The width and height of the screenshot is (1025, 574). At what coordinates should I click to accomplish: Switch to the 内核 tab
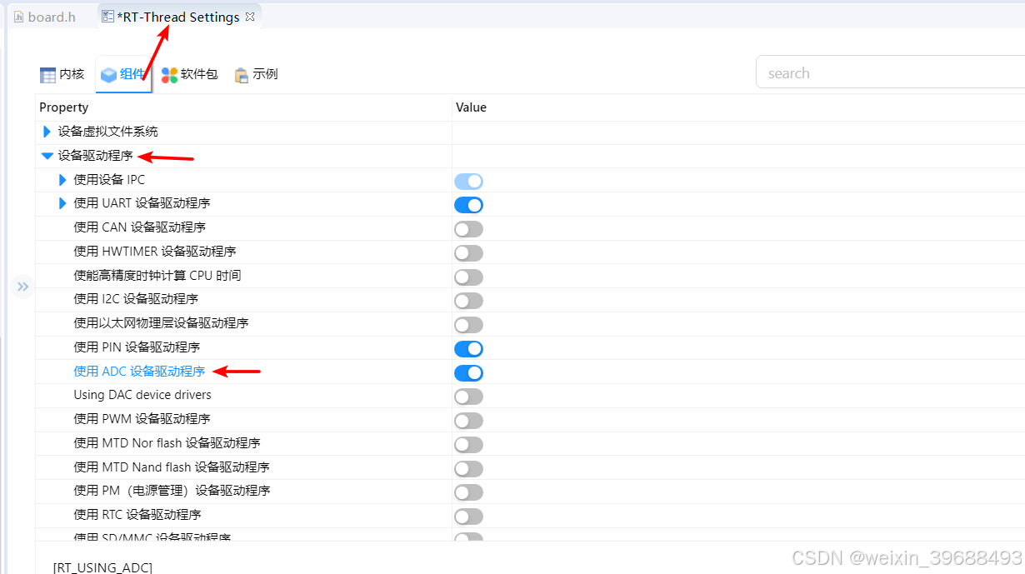pos(62,74)
